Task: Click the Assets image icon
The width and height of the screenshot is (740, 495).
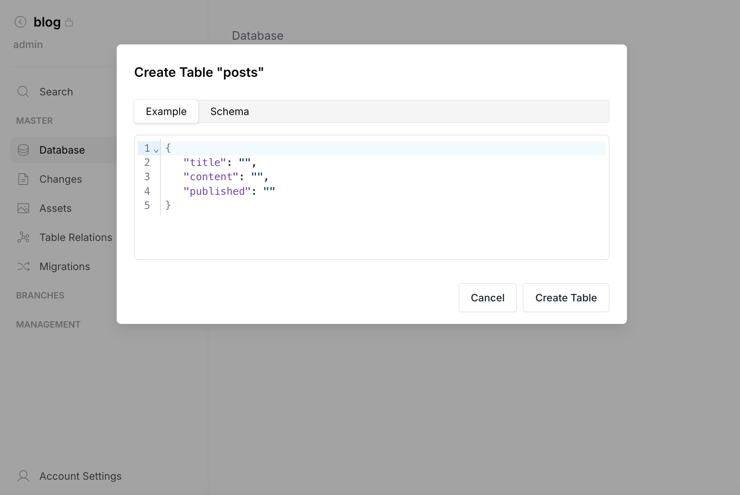Action: click(23, 208)
